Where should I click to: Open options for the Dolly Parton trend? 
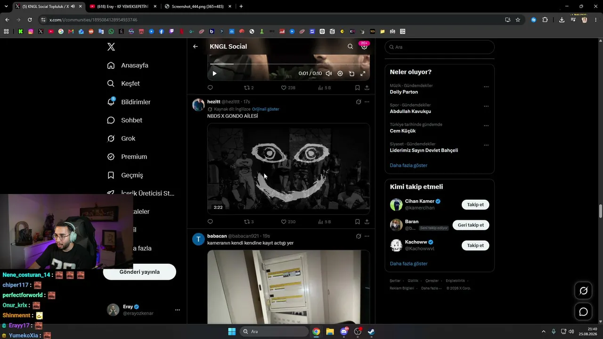(x=486, y=87)
